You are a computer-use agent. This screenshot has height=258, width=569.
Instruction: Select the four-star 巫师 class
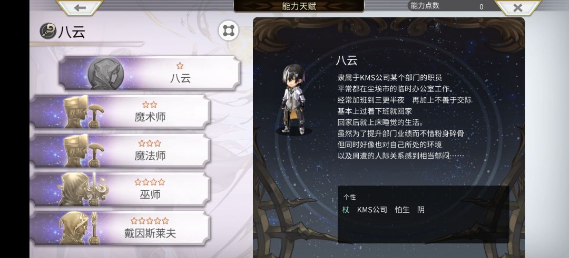121,189
